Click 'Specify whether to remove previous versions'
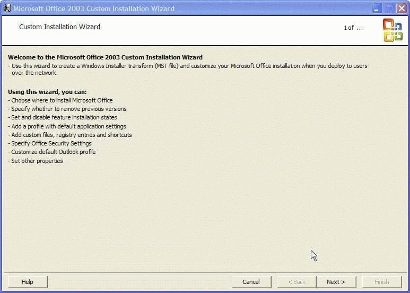 tap(67, 109)
